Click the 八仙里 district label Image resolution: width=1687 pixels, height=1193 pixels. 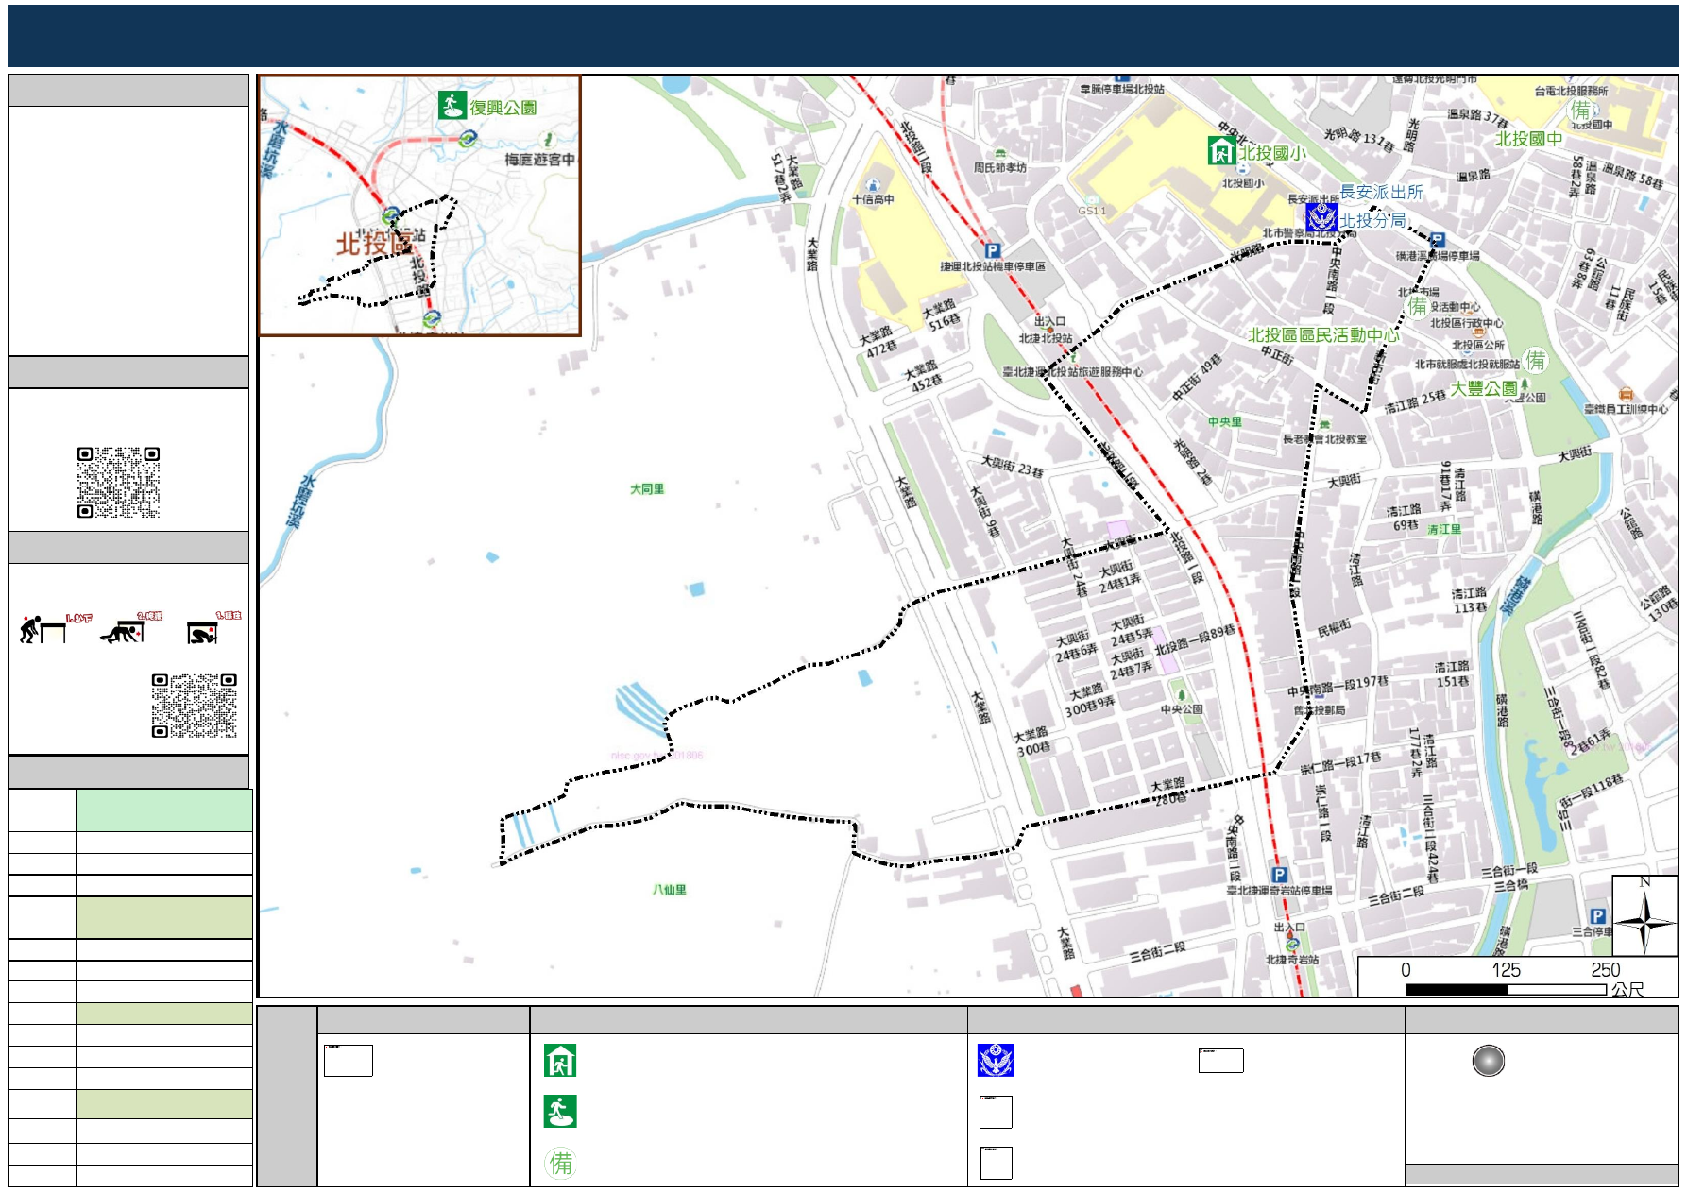tap(670, 890)
